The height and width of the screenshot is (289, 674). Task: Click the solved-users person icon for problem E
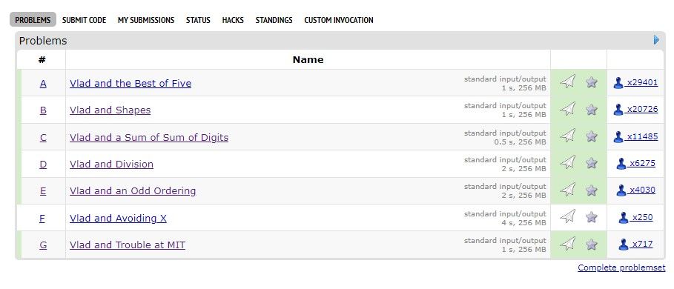click(621, 190)
